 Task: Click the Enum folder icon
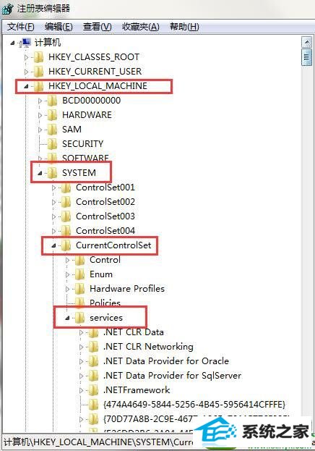(79, 274)
